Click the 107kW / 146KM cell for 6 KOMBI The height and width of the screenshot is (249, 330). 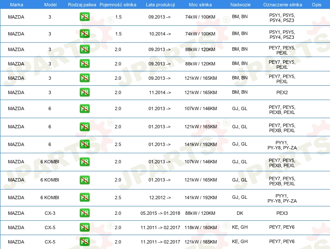click(200, 162)
